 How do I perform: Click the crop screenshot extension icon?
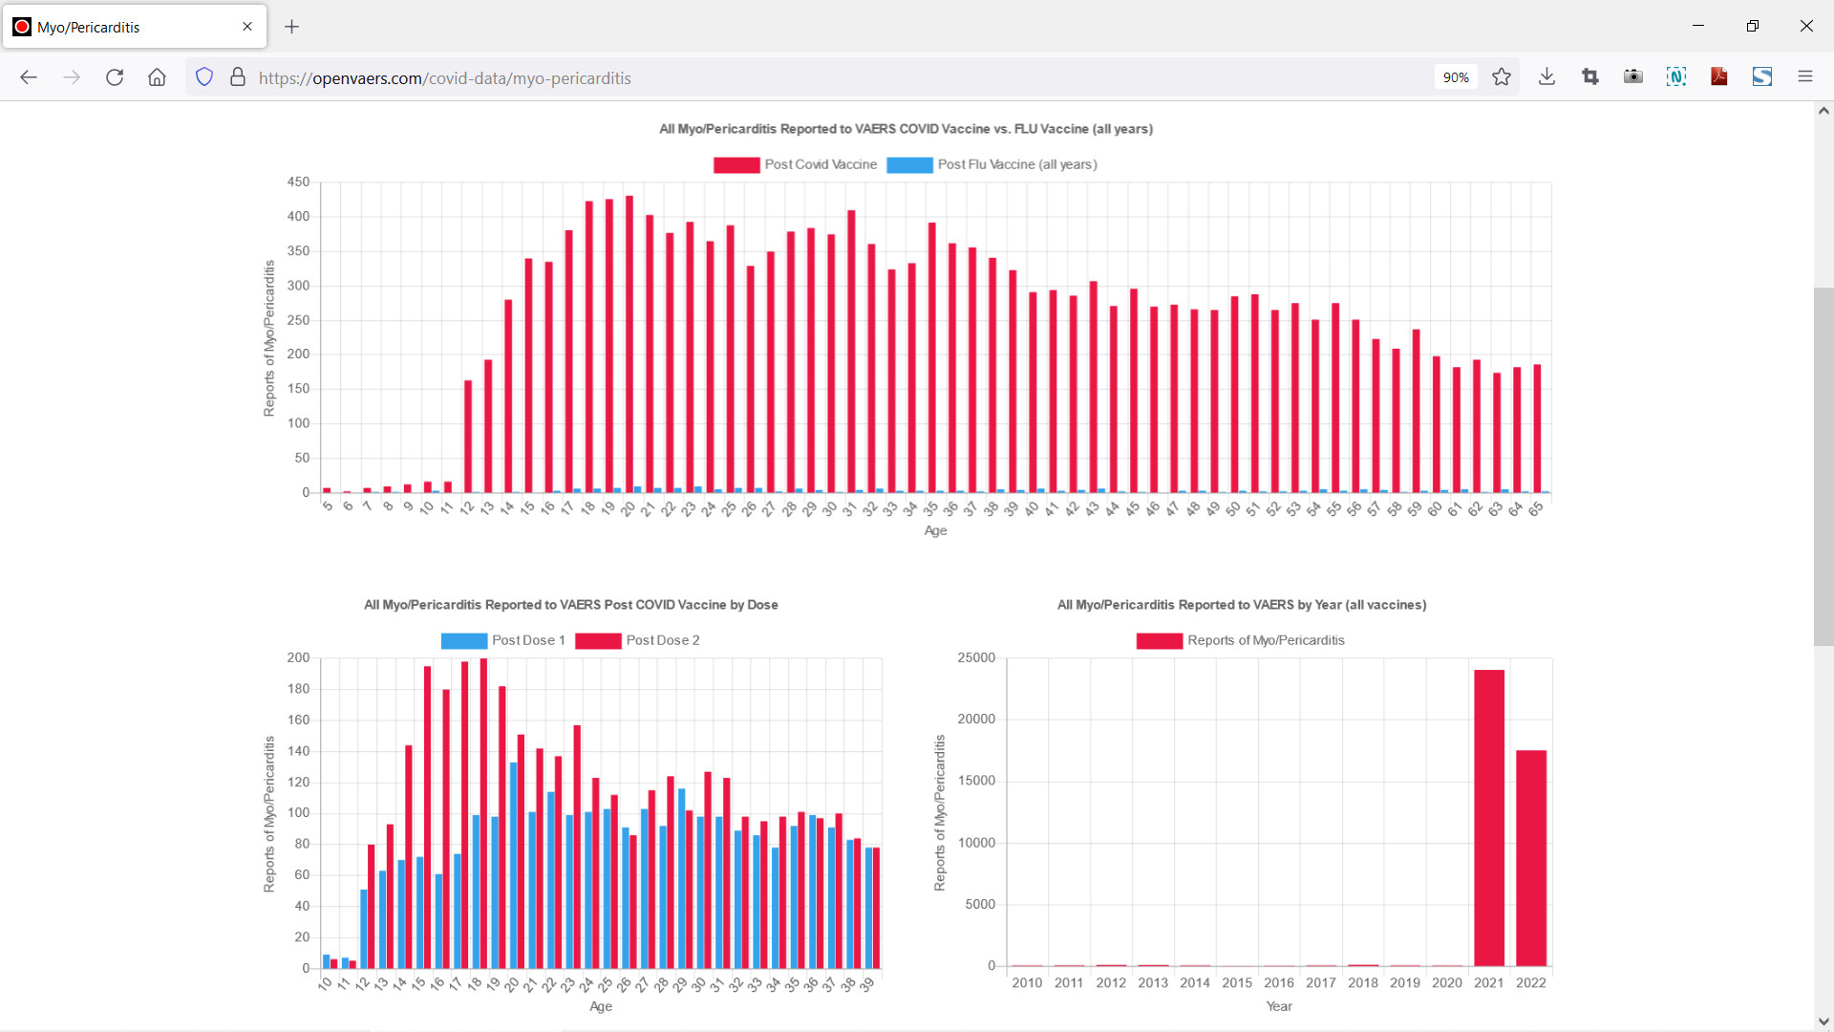point(1590,77)
